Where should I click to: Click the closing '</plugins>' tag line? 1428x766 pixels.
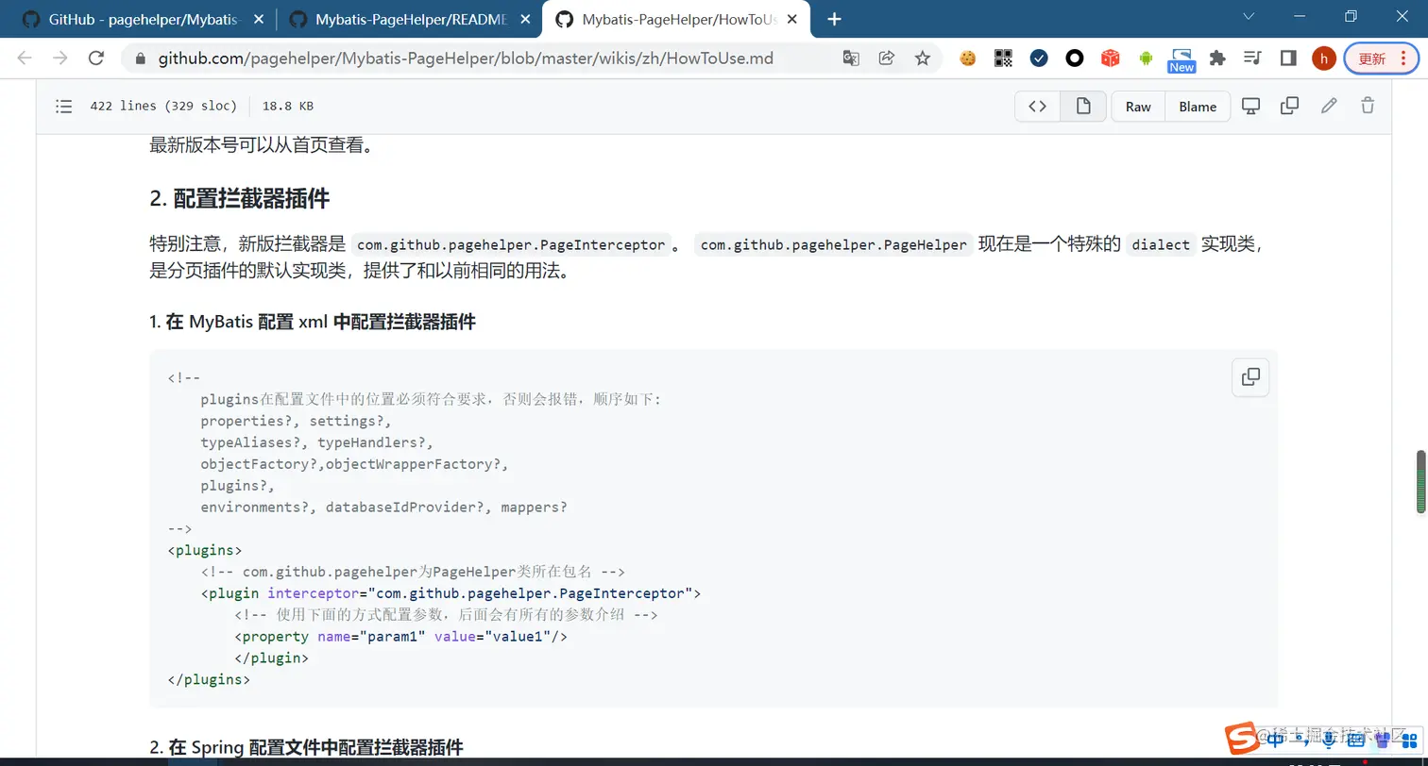(209, 679)
